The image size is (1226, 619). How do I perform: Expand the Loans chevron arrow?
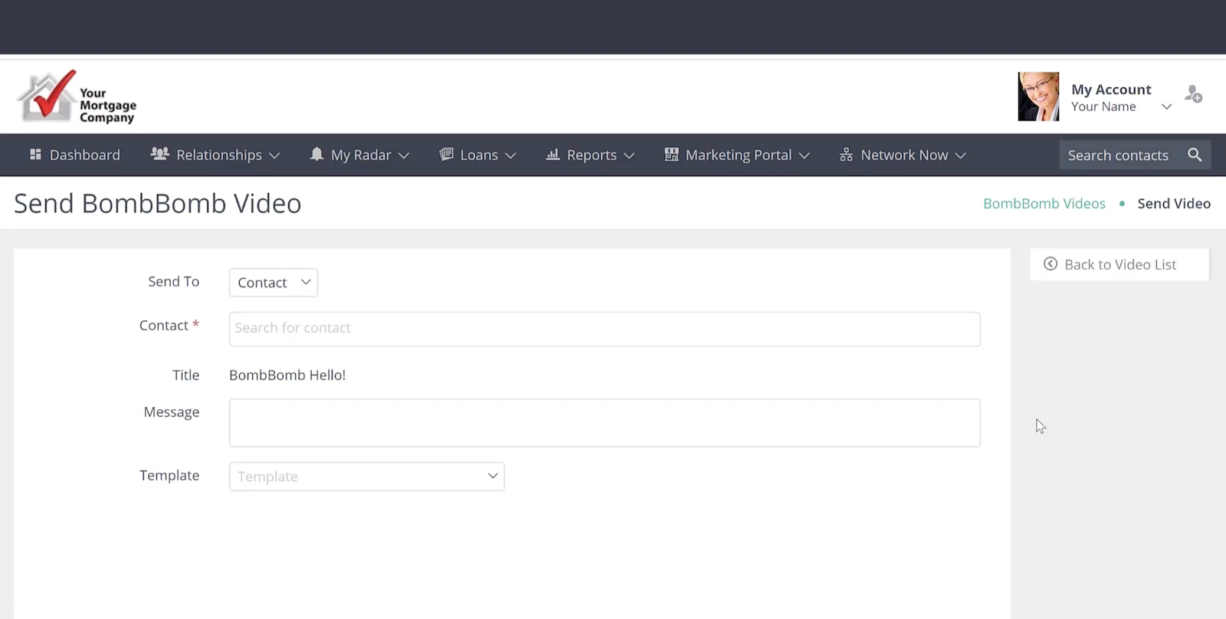click(x=510, y=156)
